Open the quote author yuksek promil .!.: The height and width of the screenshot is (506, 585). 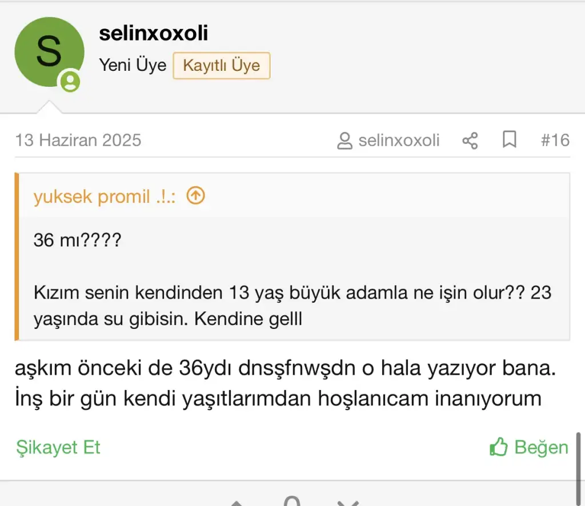pos(105,196)
